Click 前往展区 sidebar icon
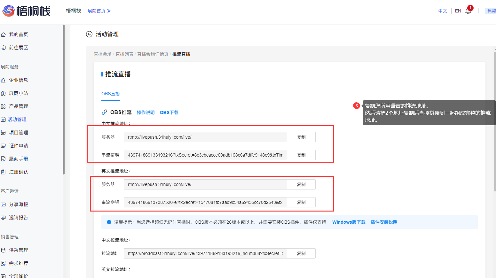 click(3, 48)
